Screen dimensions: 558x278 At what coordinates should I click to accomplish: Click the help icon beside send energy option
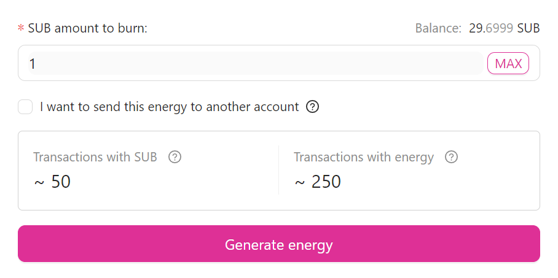[x=312, y=107]
